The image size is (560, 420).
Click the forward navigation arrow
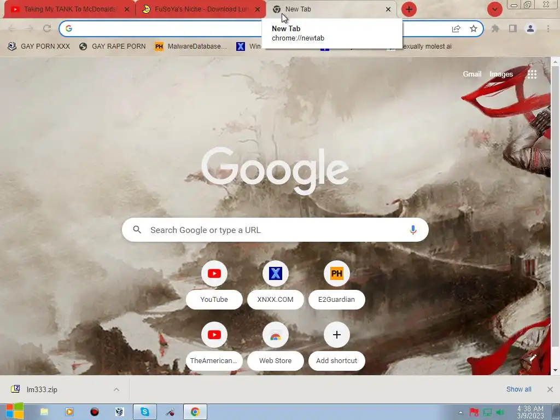tap(30, 28)
